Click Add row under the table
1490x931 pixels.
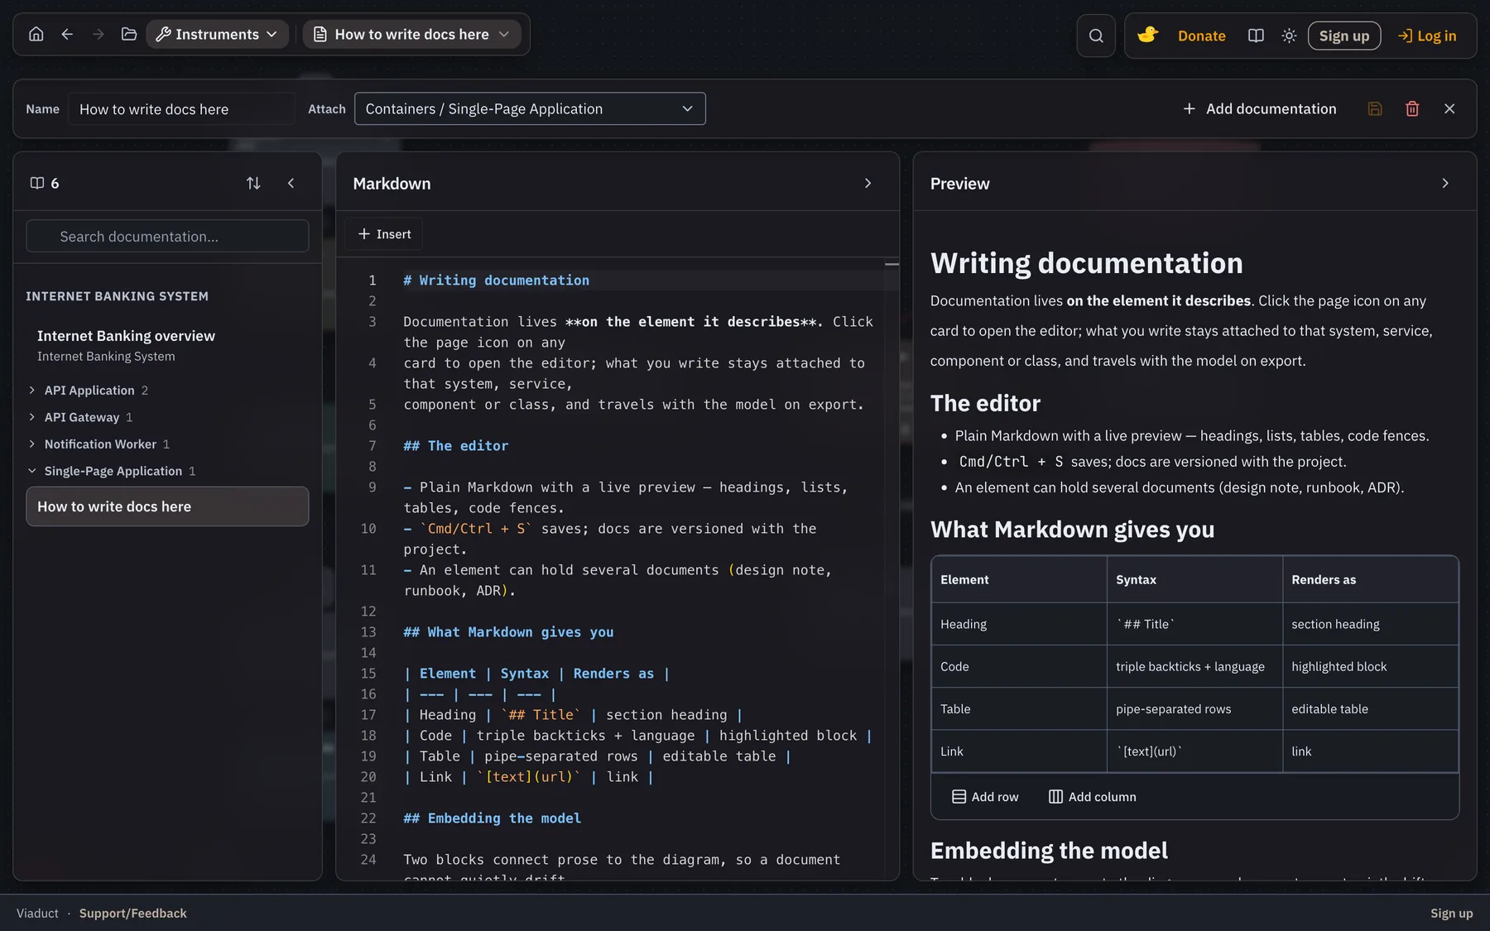pyautogui.click(x=985, y=796)
